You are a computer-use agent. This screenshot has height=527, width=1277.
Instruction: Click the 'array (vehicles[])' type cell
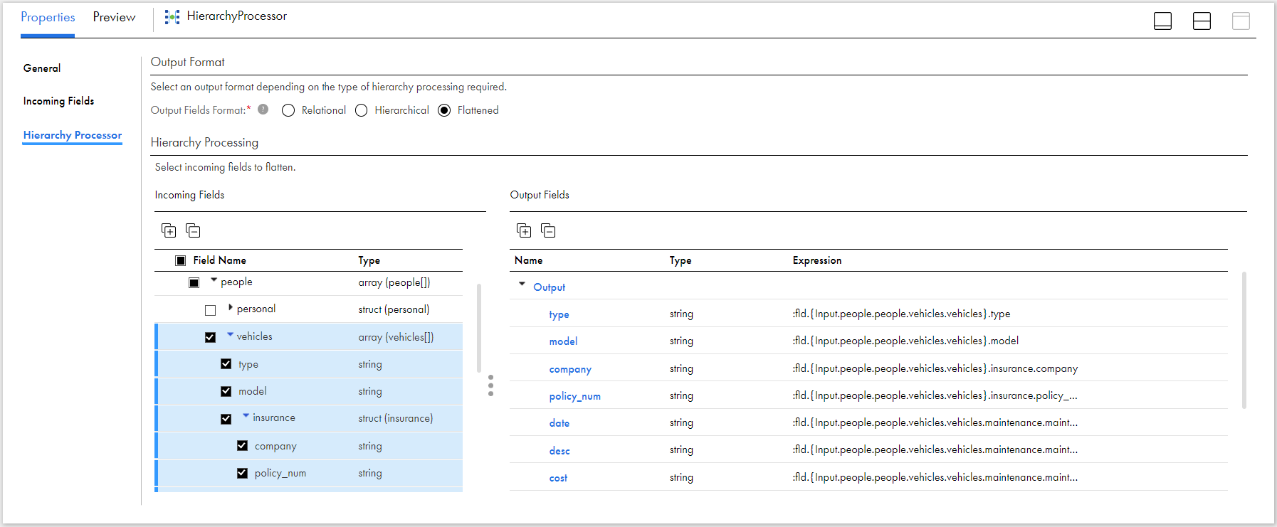click(x=396, y=337)
